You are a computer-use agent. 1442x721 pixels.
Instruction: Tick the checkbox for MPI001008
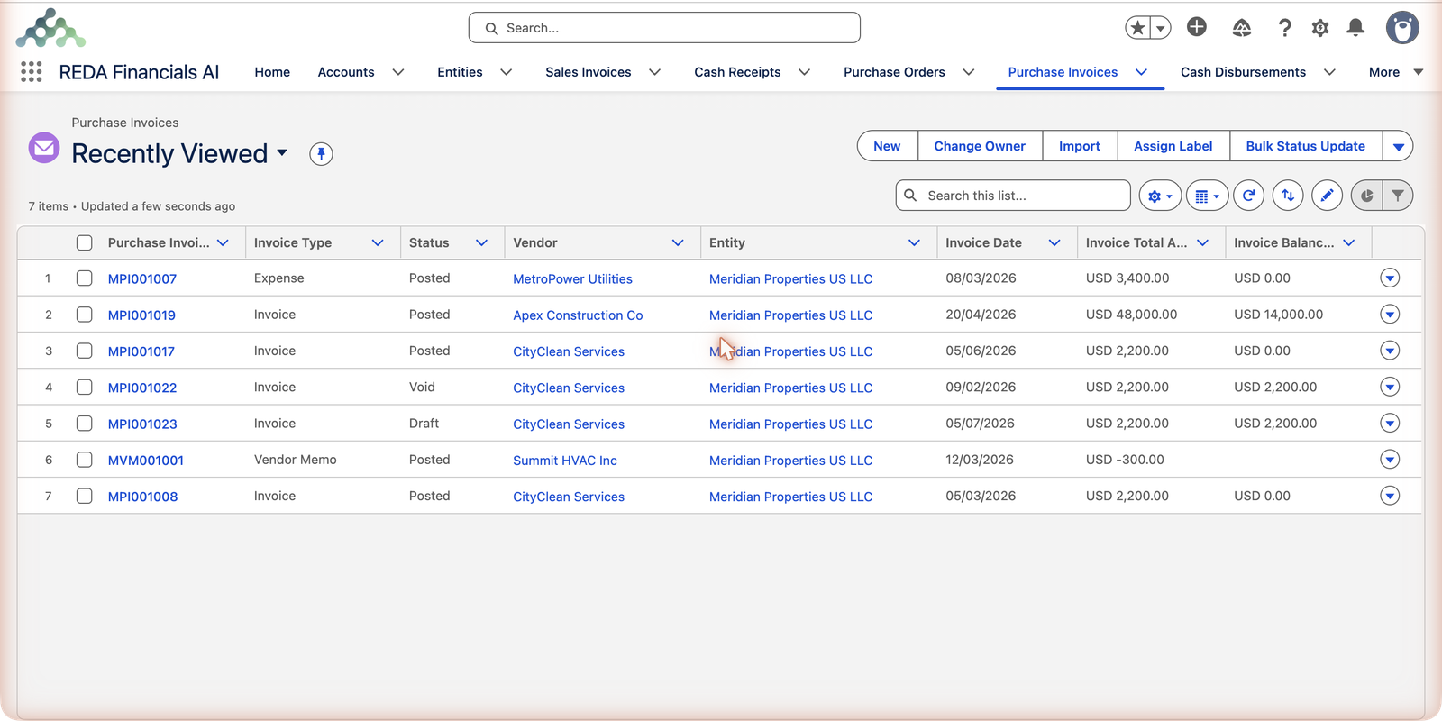(85, 497)
